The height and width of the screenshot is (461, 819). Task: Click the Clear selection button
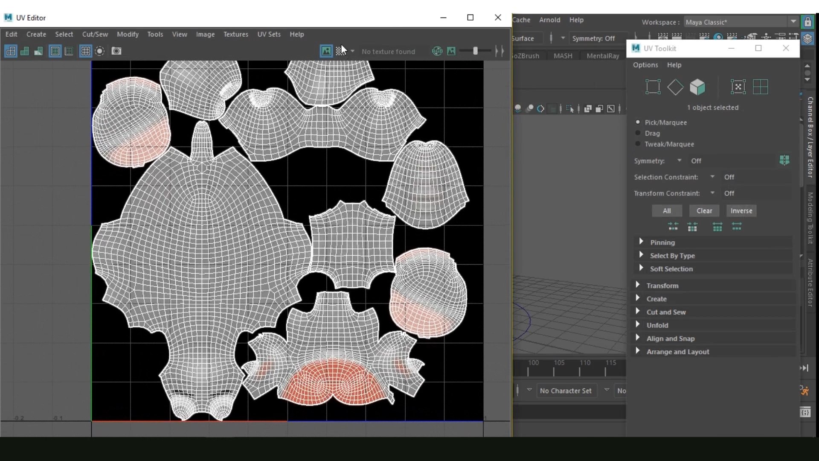click(x=704, y=211)
